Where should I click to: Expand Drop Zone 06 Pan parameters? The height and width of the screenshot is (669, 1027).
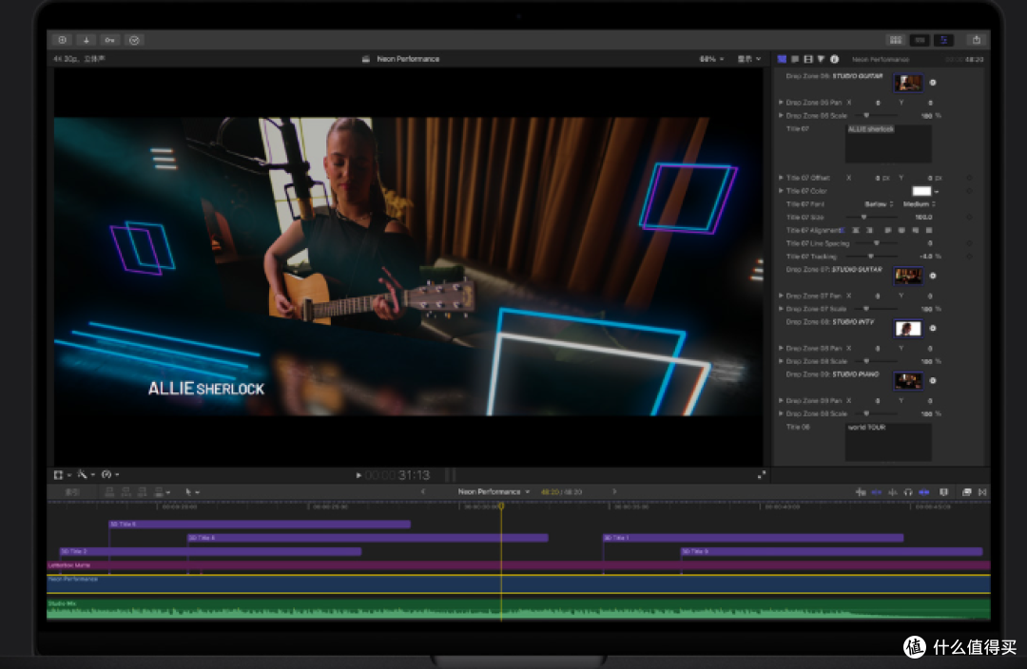(x=781, y=102)
